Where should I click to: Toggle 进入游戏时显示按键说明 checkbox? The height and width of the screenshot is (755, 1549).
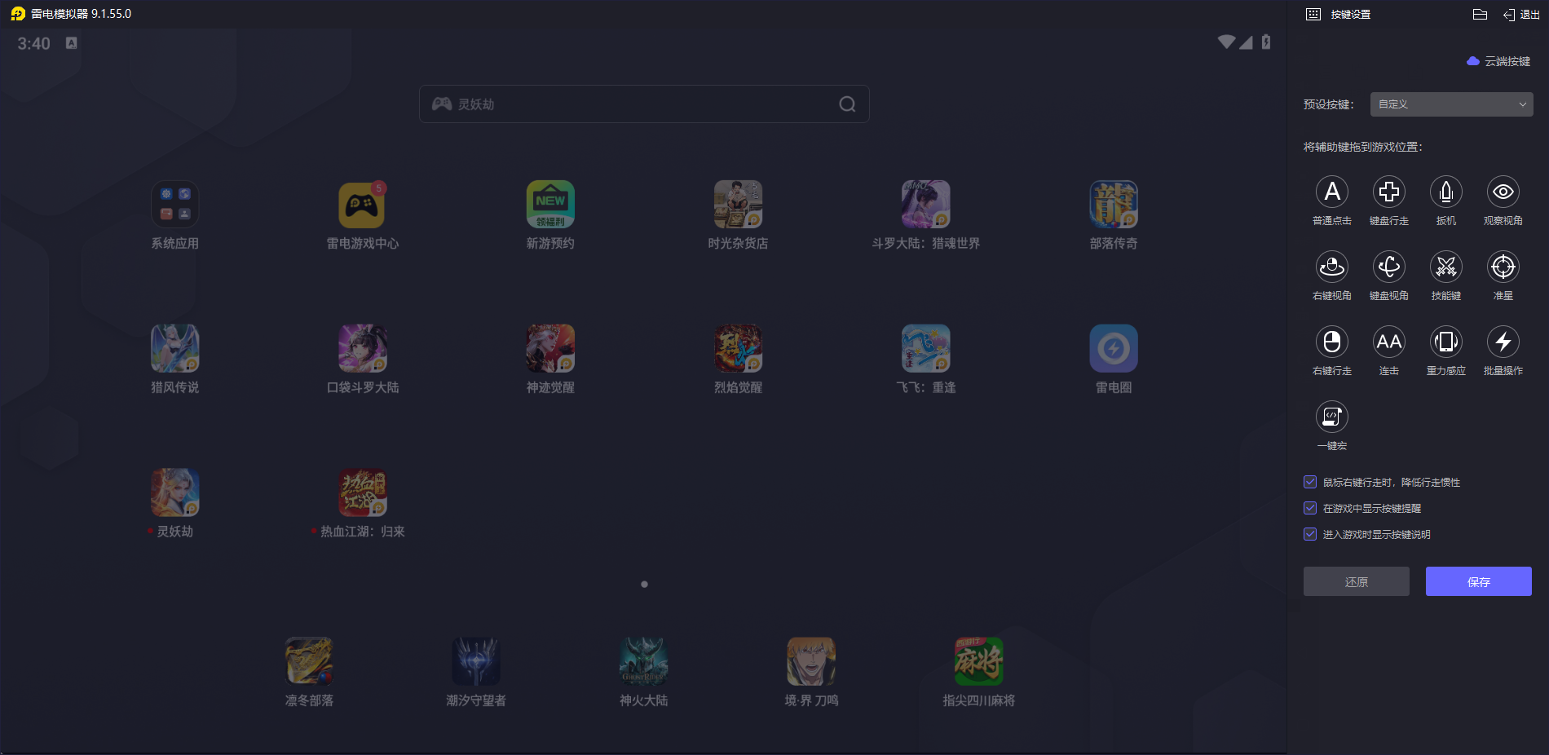(1310, 534)
